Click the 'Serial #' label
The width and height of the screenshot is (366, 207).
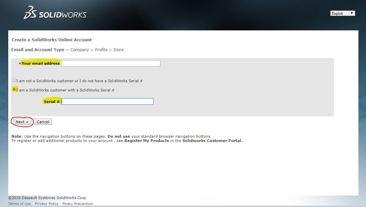pyautogui.click(x=51, y=101)
